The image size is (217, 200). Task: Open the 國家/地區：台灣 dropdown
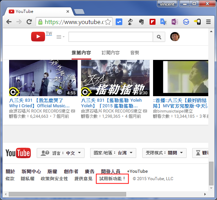113,153
